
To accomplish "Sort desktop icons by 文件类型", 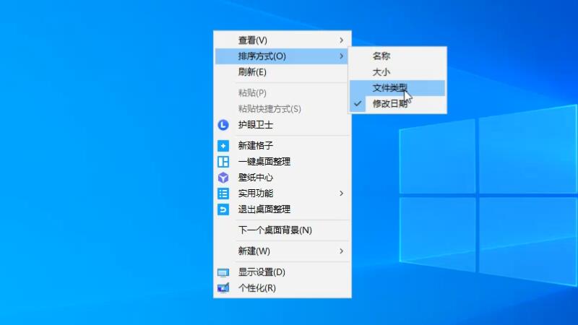I will 390,88.
